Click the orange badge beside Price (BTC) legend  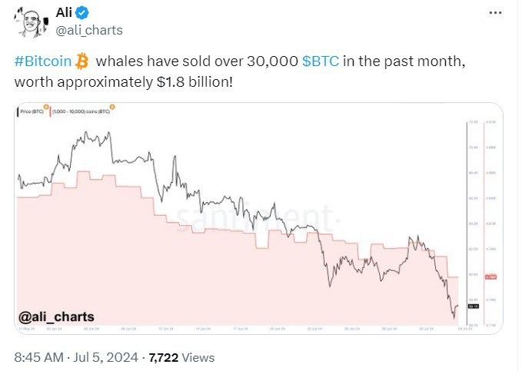pos(46,107)
